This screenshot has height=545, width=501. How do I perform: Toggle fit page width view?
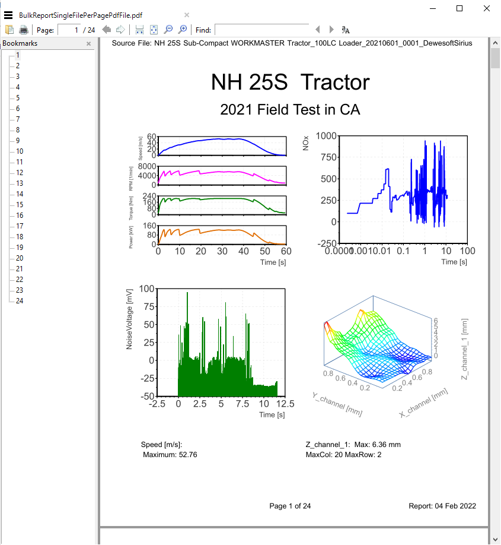[x=139, y=29]
